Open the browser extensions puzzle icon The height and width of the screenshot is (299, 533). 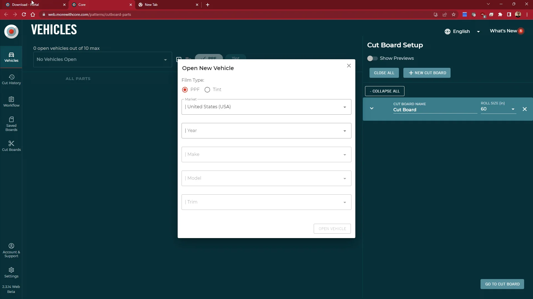coord(500,15)
